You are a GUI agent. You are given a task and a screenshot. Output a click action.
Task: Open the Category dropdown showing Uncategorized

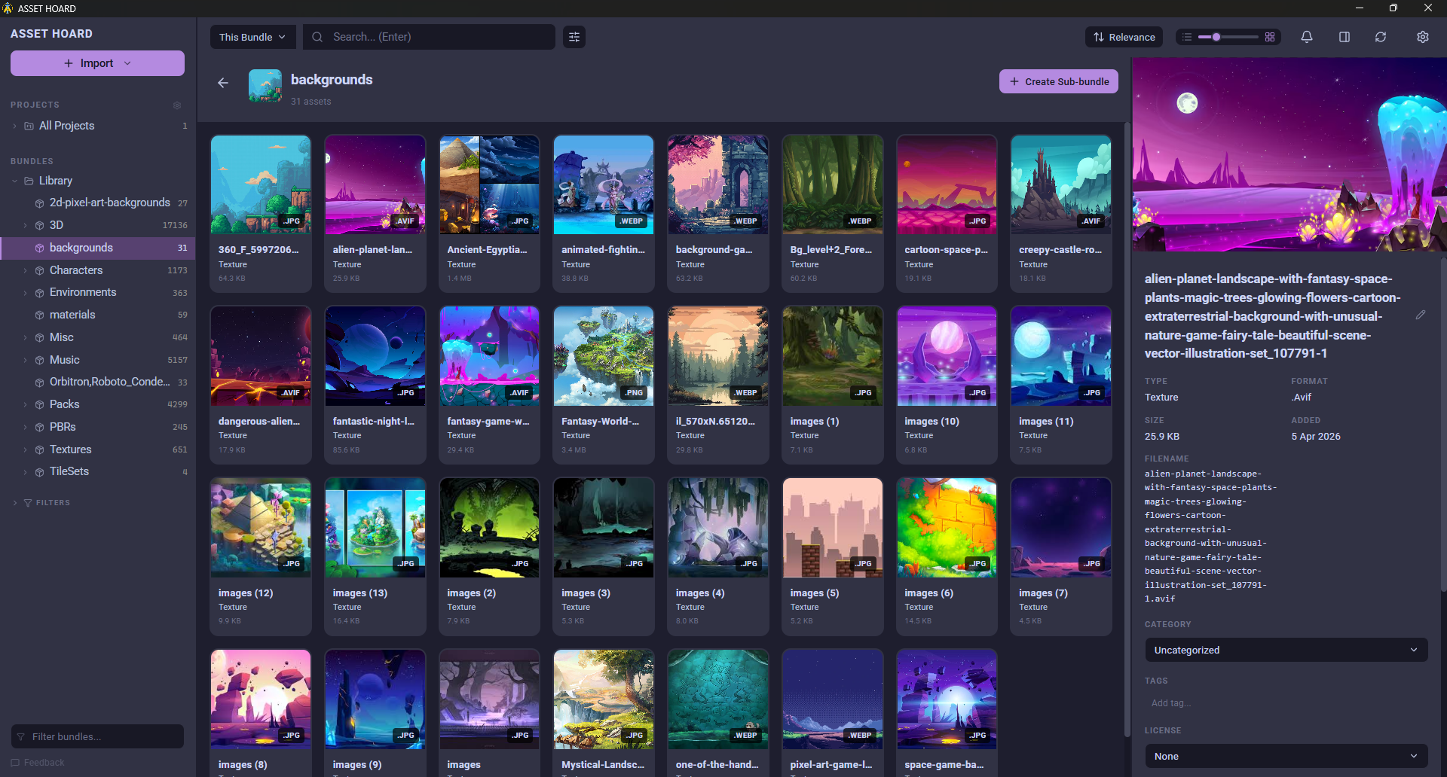1285,650
